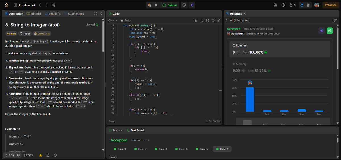341x160 pixels.
Task: Switch to the Submissions tab
Action: [74, 14]
